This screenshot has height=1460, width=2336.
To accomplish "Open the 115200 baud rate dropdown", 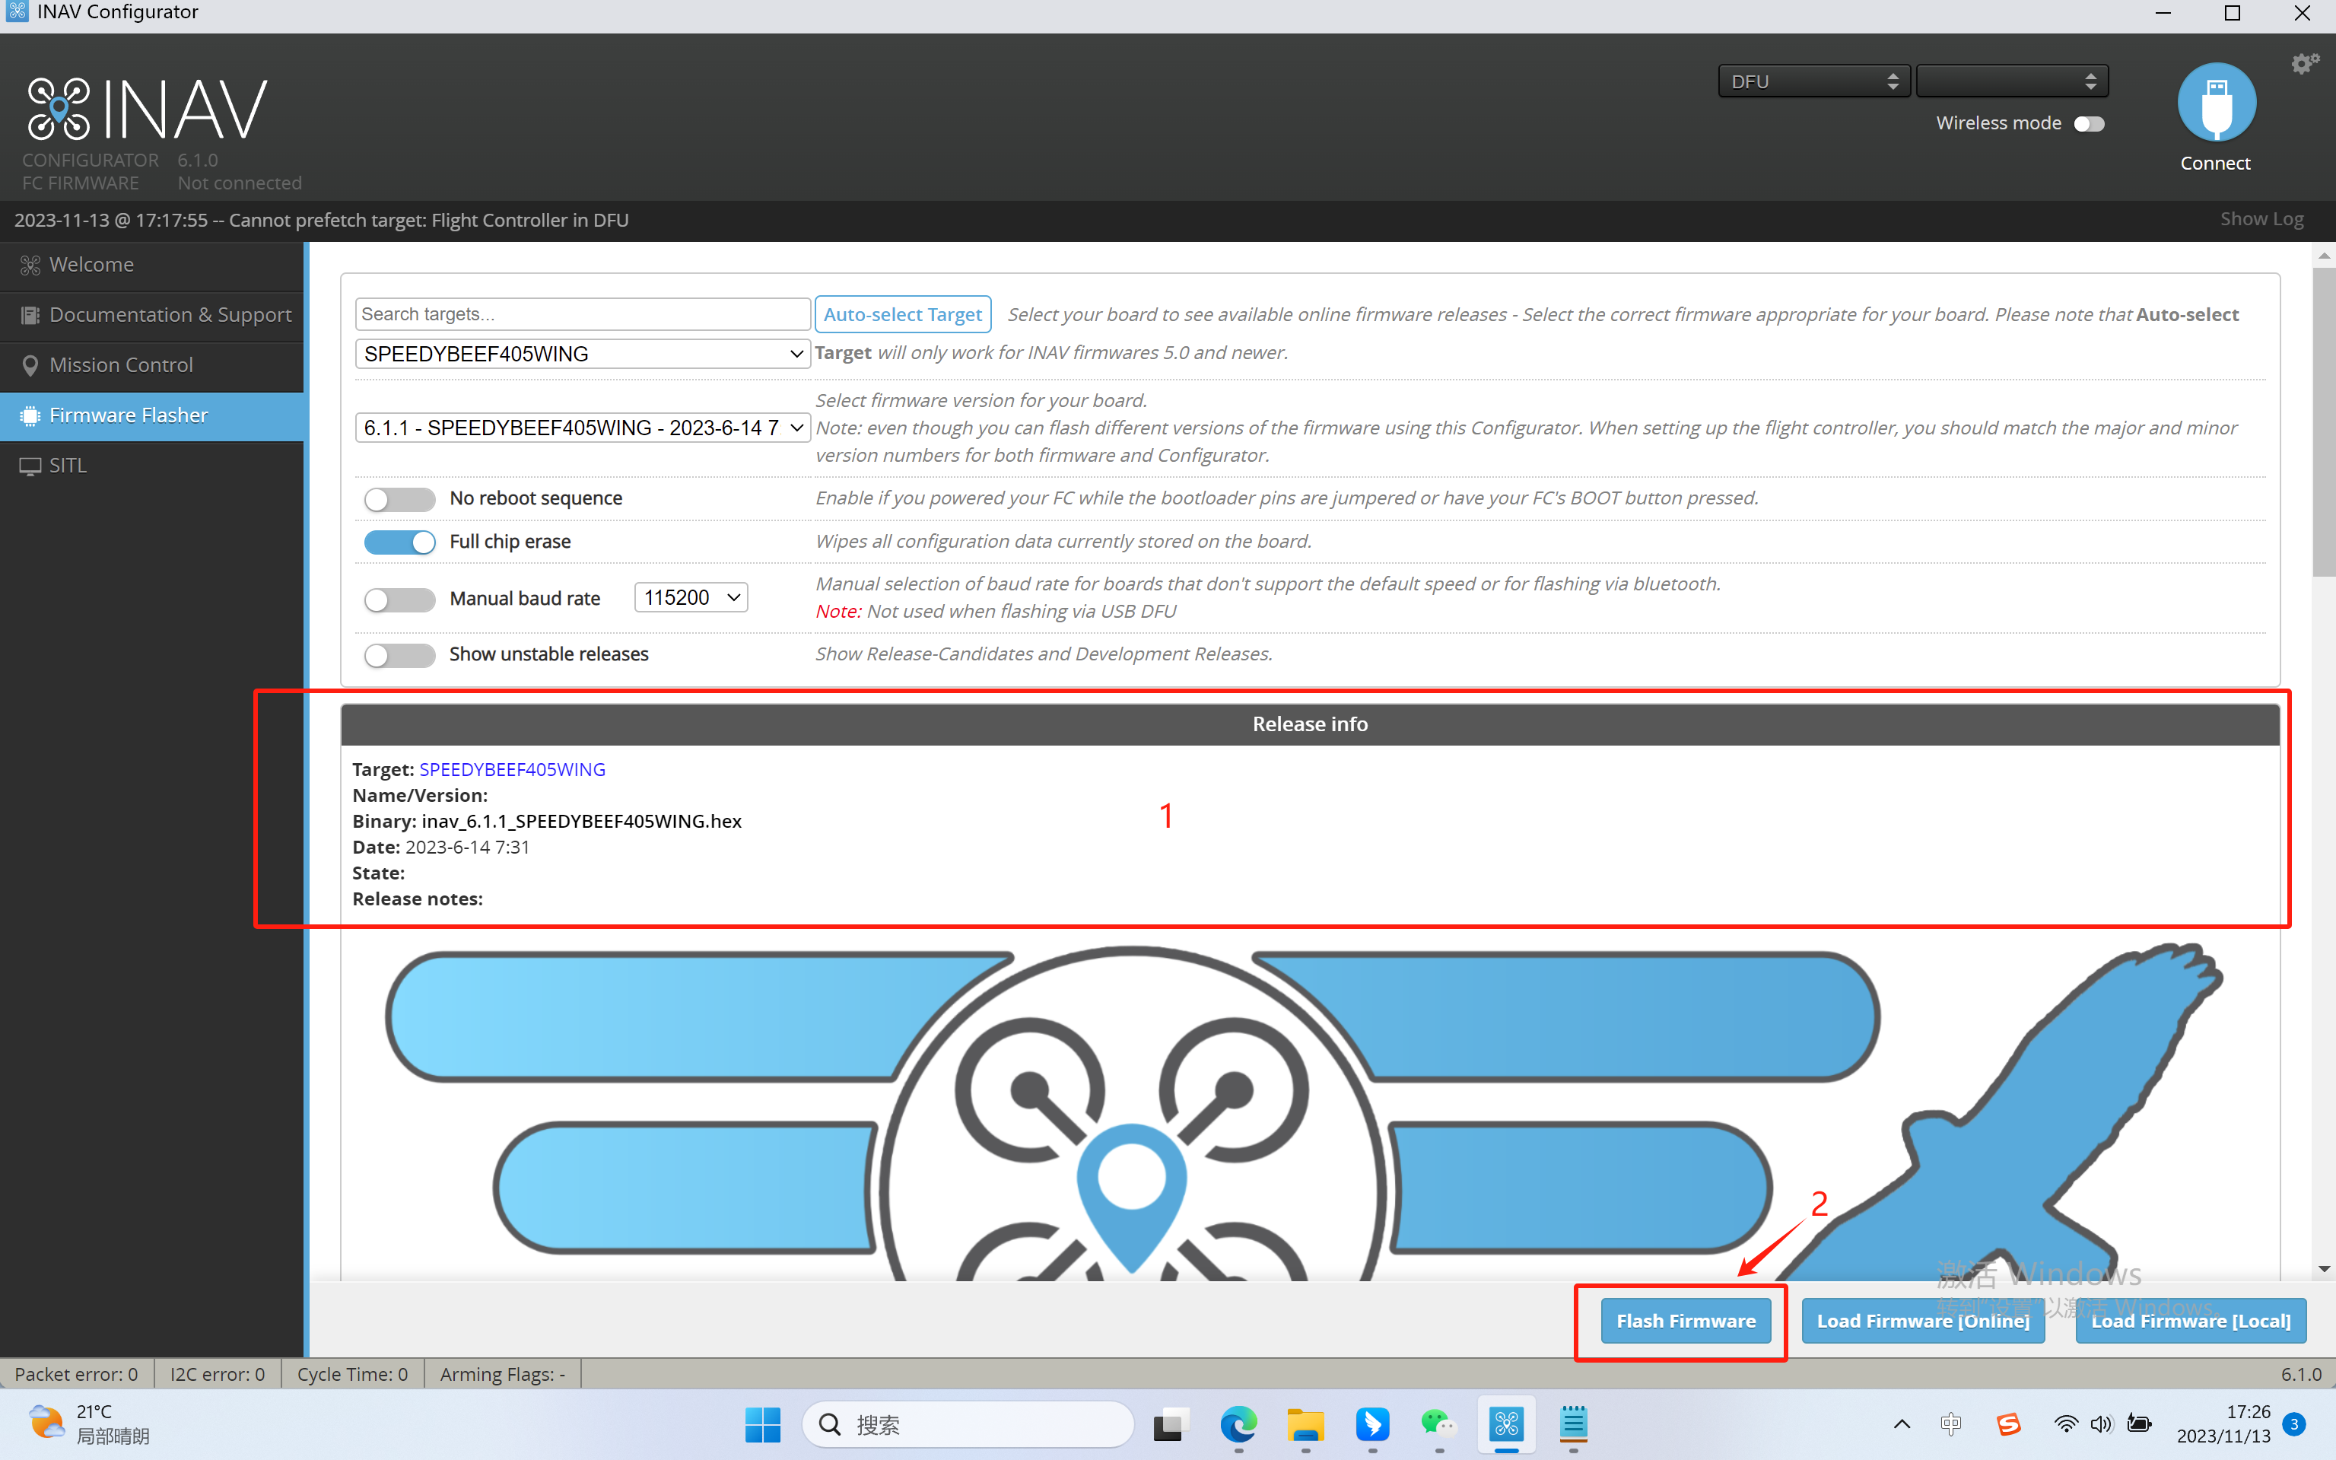I will click(691, 598).
